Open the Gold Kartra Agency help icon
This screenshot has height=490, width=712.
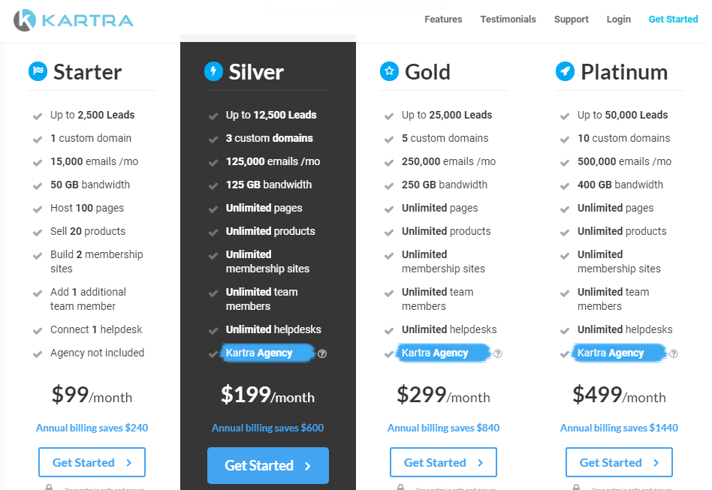coord(498,353)
